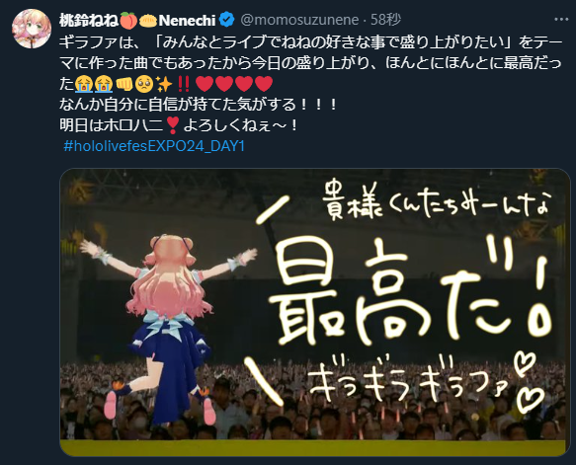Open the @momosuzunene handle link

tap(299, 20)
